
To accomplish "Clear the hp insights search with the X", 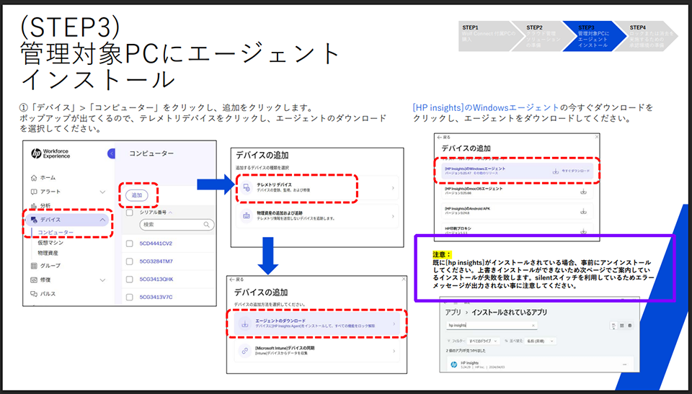I will [533, 326].
